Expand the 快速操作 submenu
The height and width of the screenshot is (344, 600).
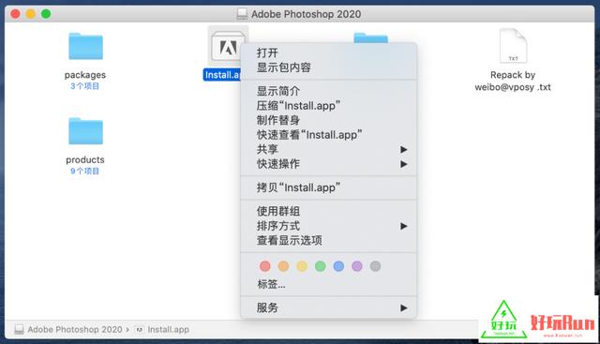(x=328, y=164)
